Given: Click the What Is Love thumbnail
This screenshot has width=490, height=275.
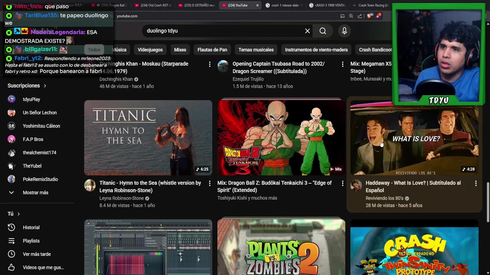Looking at the screenshot, I should click(x=414, y=138).
